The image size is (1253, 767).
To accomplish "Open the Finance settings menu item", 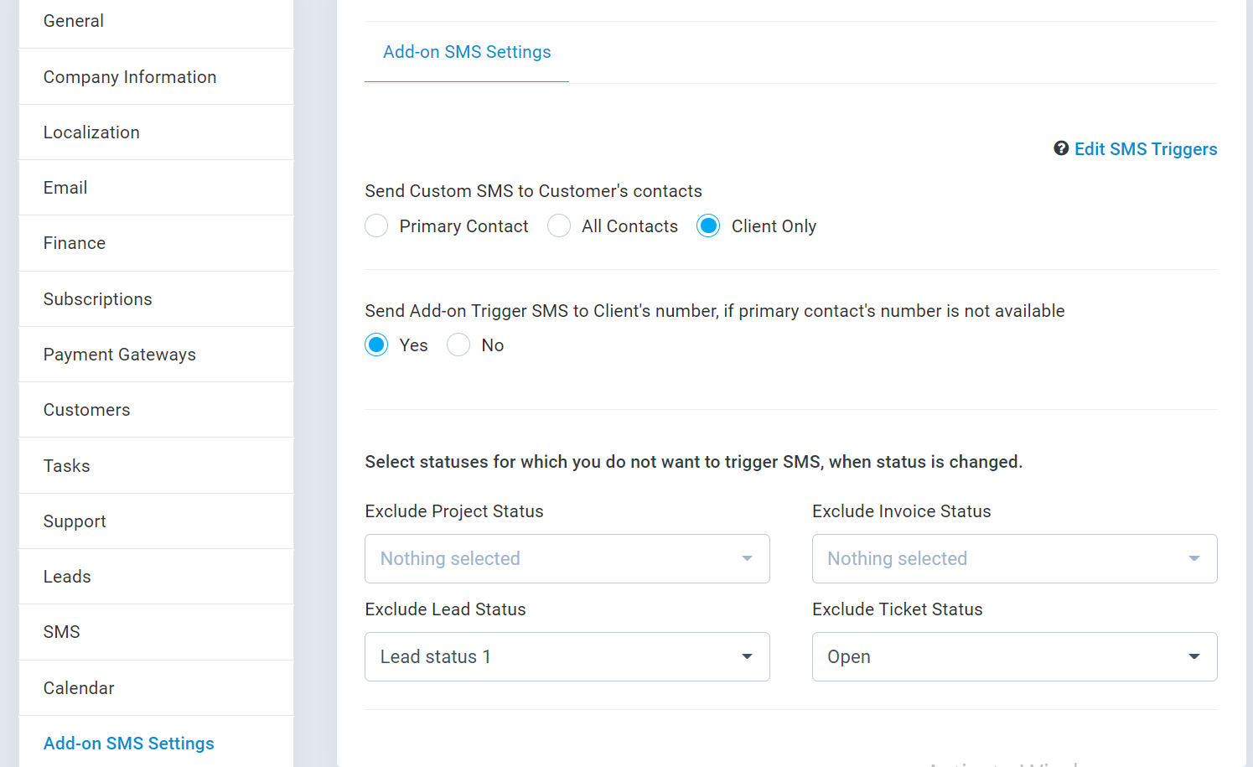I will pyautogui.click(x=75, y=243).
